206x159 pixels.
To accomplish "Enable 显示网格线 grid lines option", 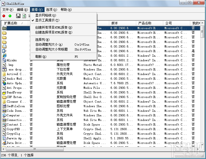I will tap(46, 15).
